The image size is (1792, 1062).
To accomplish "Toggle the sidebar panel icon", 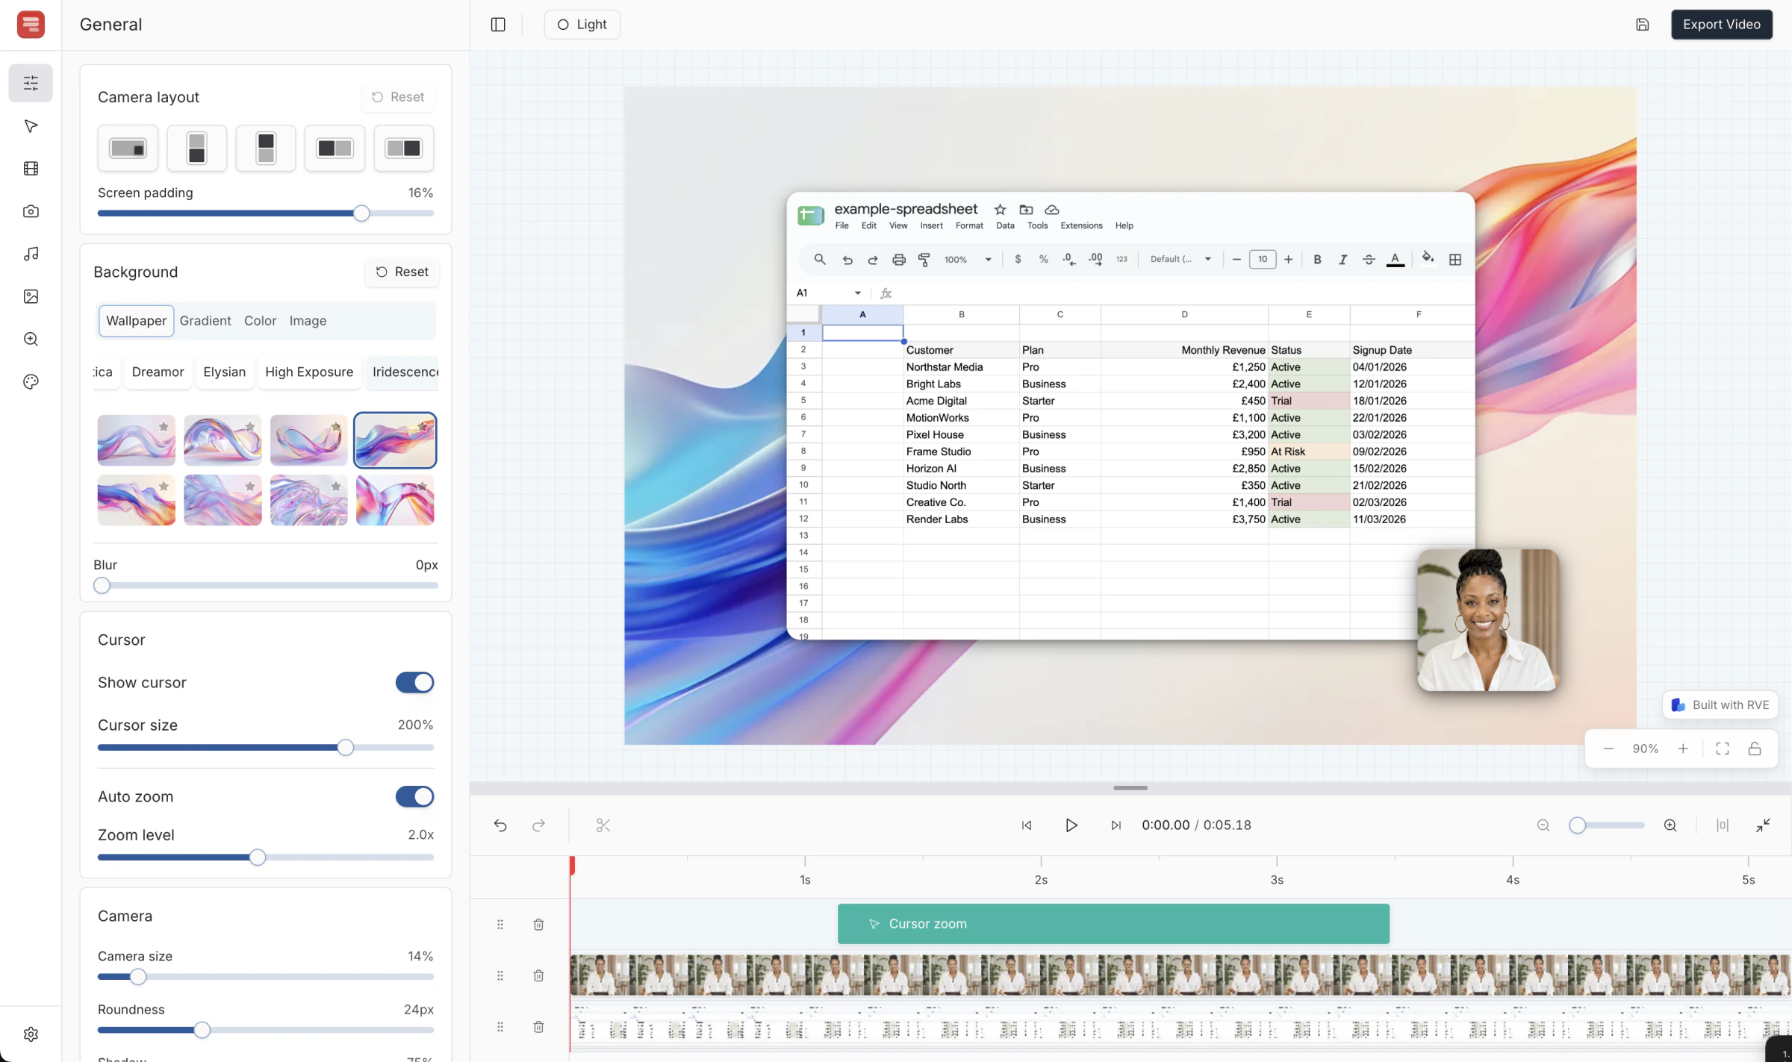I will (x=498, y=25).
